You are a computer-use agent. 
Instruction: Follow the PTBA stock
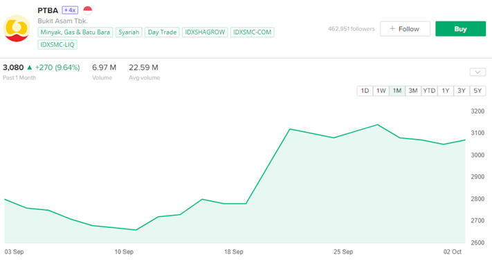[x=405, y=29]
